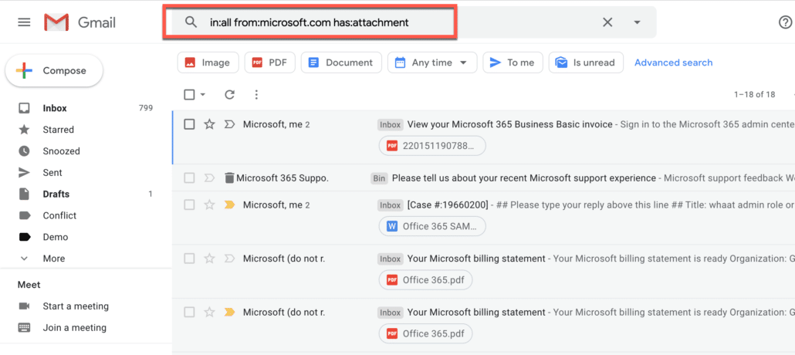The height and width of the screenshot is (355, 795).
Task: Open the 220151190788 PDF attachment
Action: click(432, 146)
